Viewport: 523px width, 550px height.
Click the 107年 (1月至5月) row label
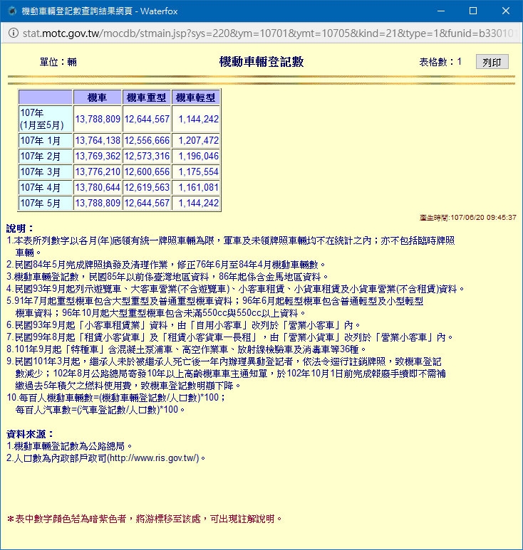(x=46, y=119)
